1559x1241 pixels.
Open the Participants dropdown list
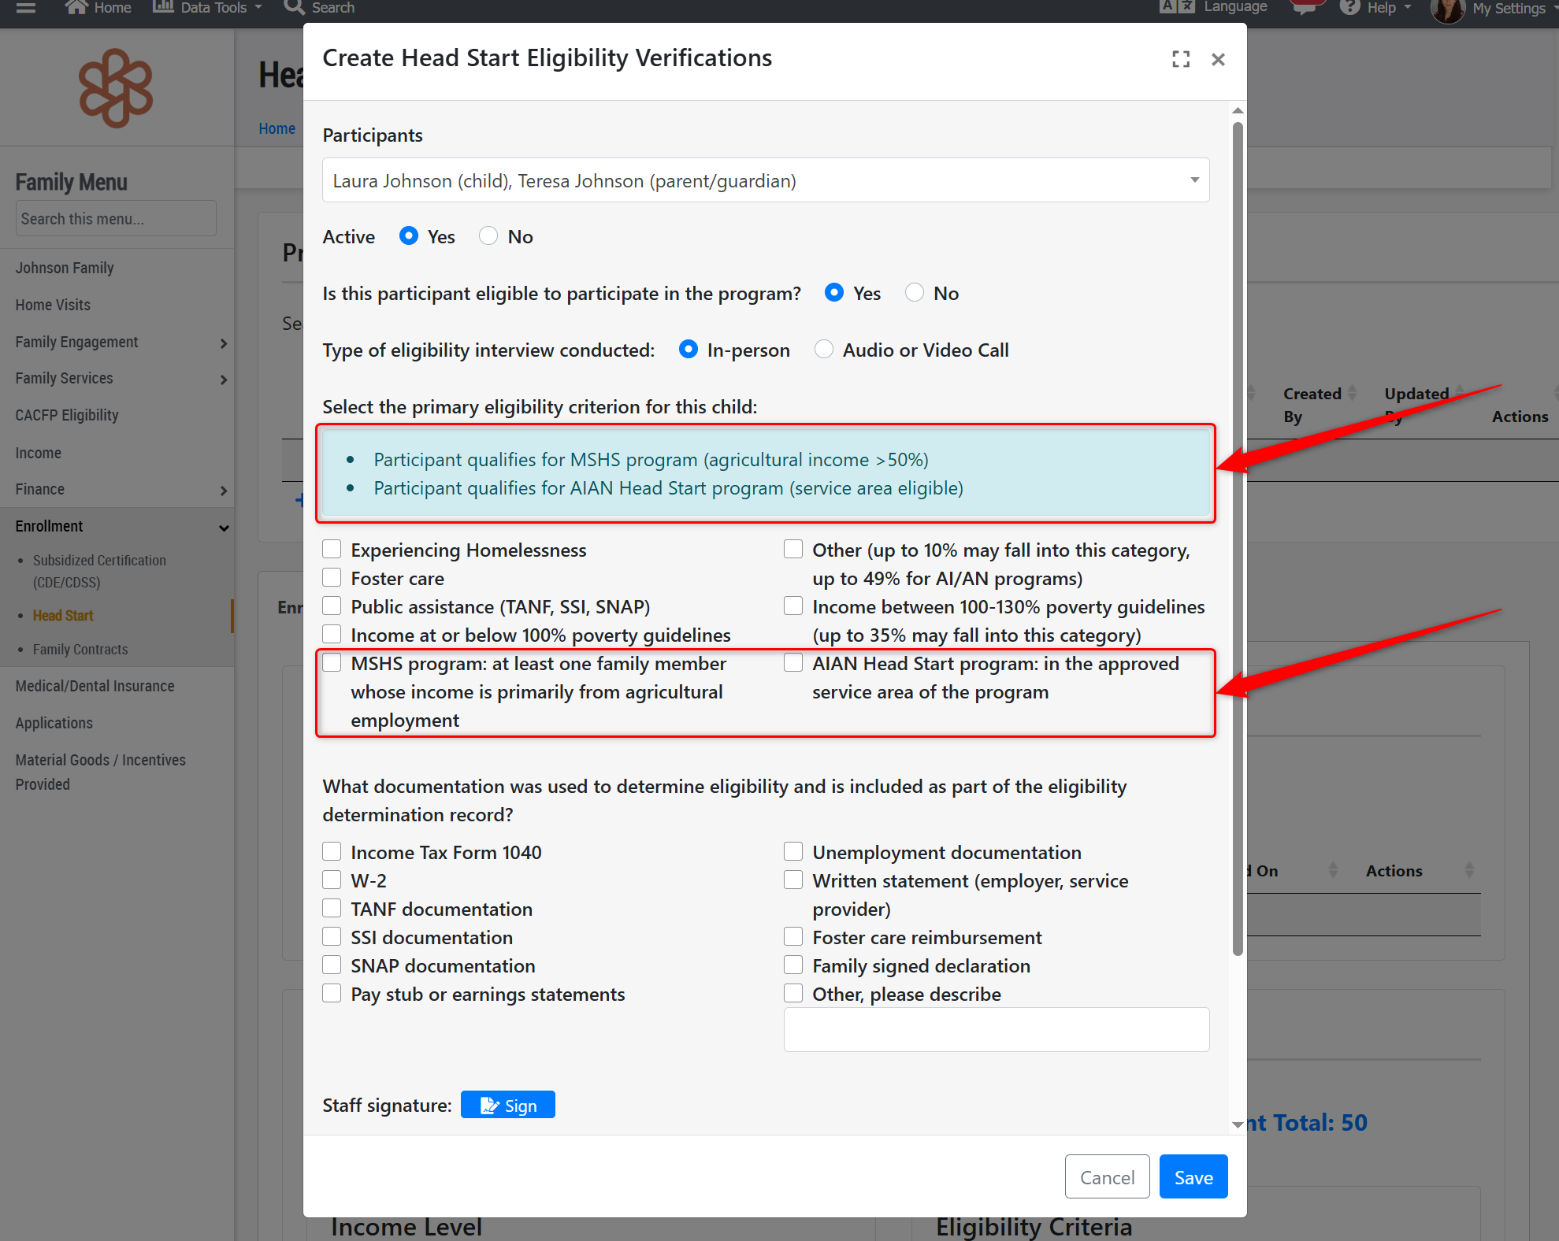tap(765, 181)
